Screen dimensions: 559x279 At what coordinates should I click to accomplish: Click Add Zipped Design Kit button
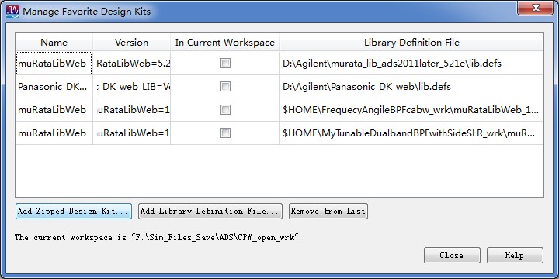74,211
